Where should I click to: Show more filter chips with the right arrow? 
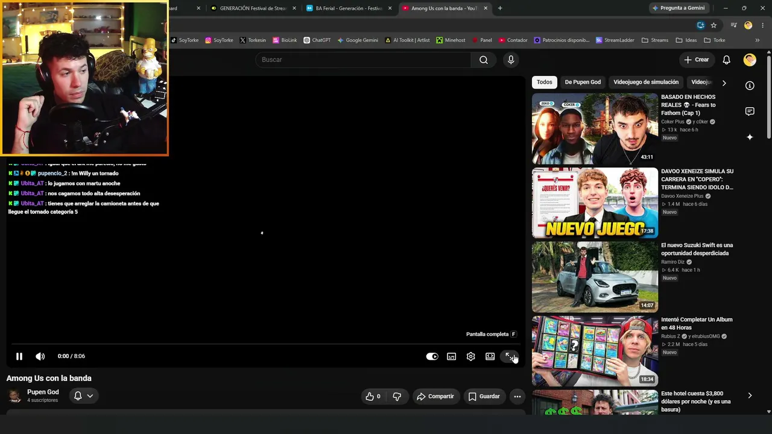pyautogui.click(x=724, y=83)
